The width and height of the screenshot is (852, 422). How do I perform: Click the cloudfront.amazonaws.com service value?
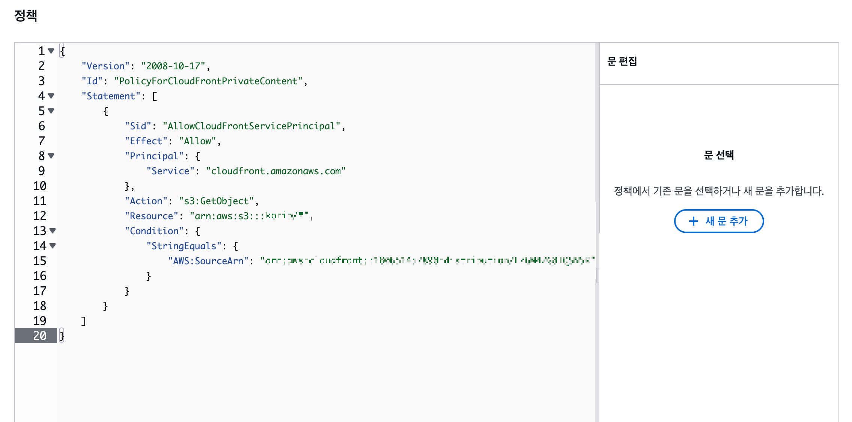(x=275, y=171)
